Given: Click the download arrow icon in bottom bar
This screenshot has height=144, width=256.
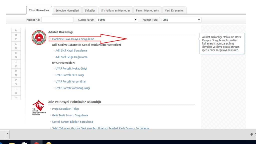Looking at the screenshot, I should tap(251, 134).
